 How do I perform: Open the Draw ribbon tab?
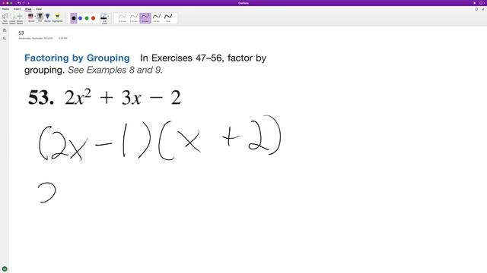28,9
